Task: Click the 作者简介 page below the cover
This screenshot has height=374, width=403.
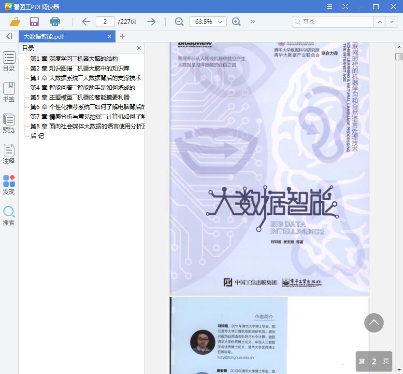Action: (x=269, y=335)
